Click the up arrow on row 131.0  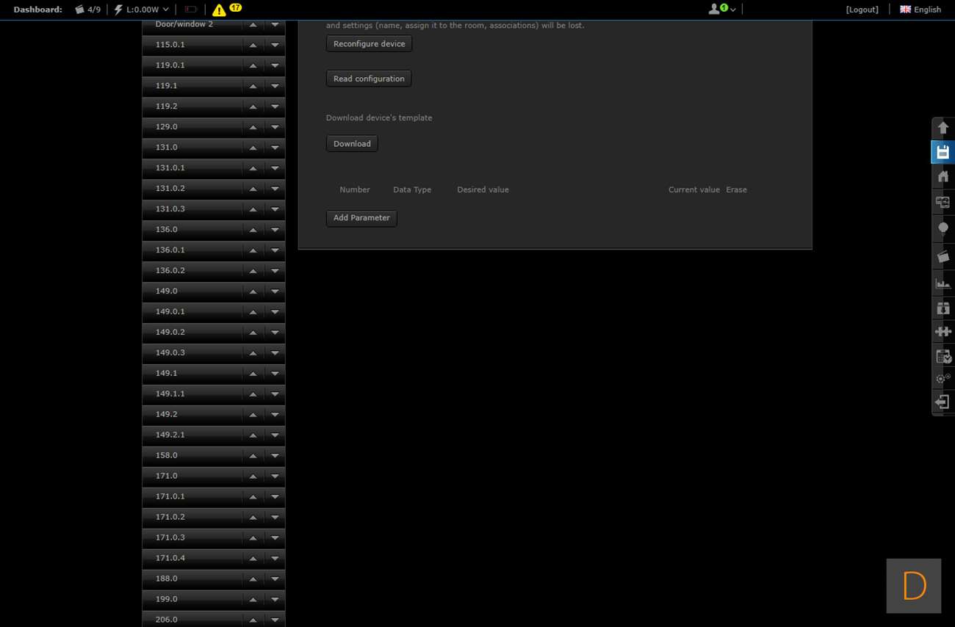[x=253, y=148]
